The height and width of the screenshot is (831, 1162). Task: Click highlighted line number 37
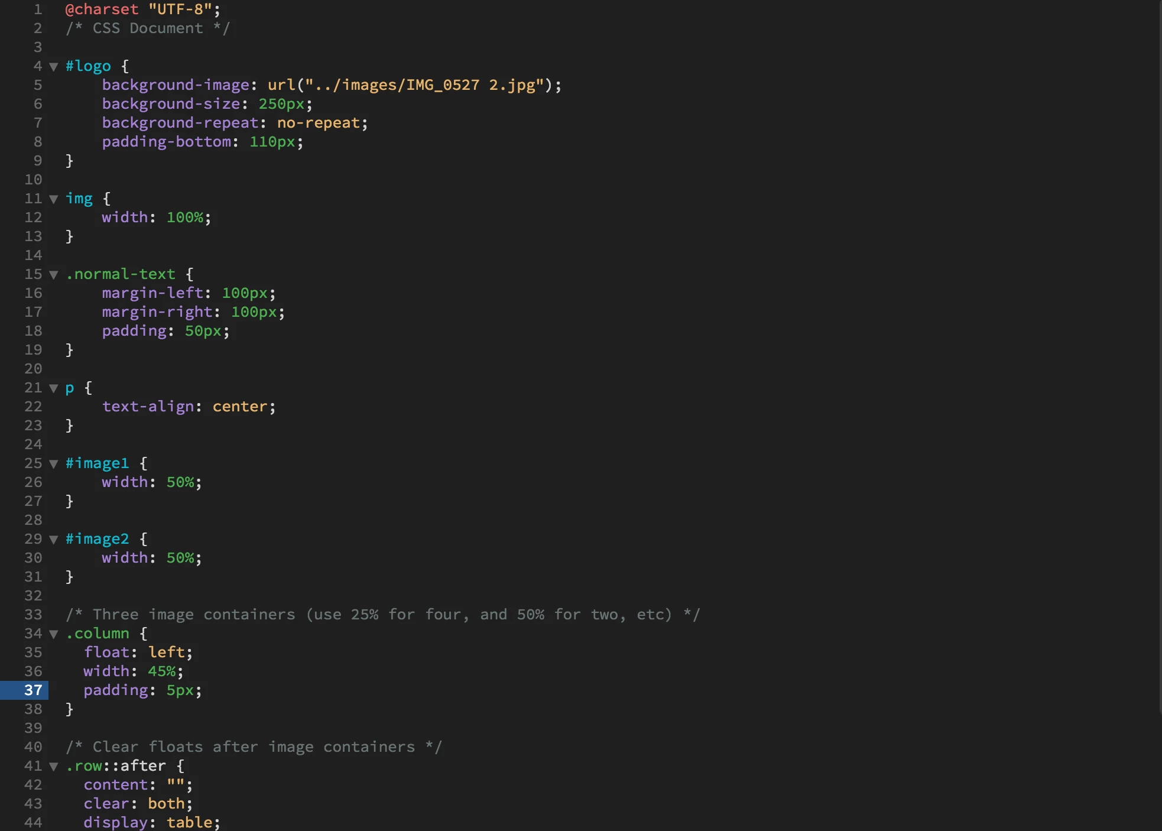[33, 690]
